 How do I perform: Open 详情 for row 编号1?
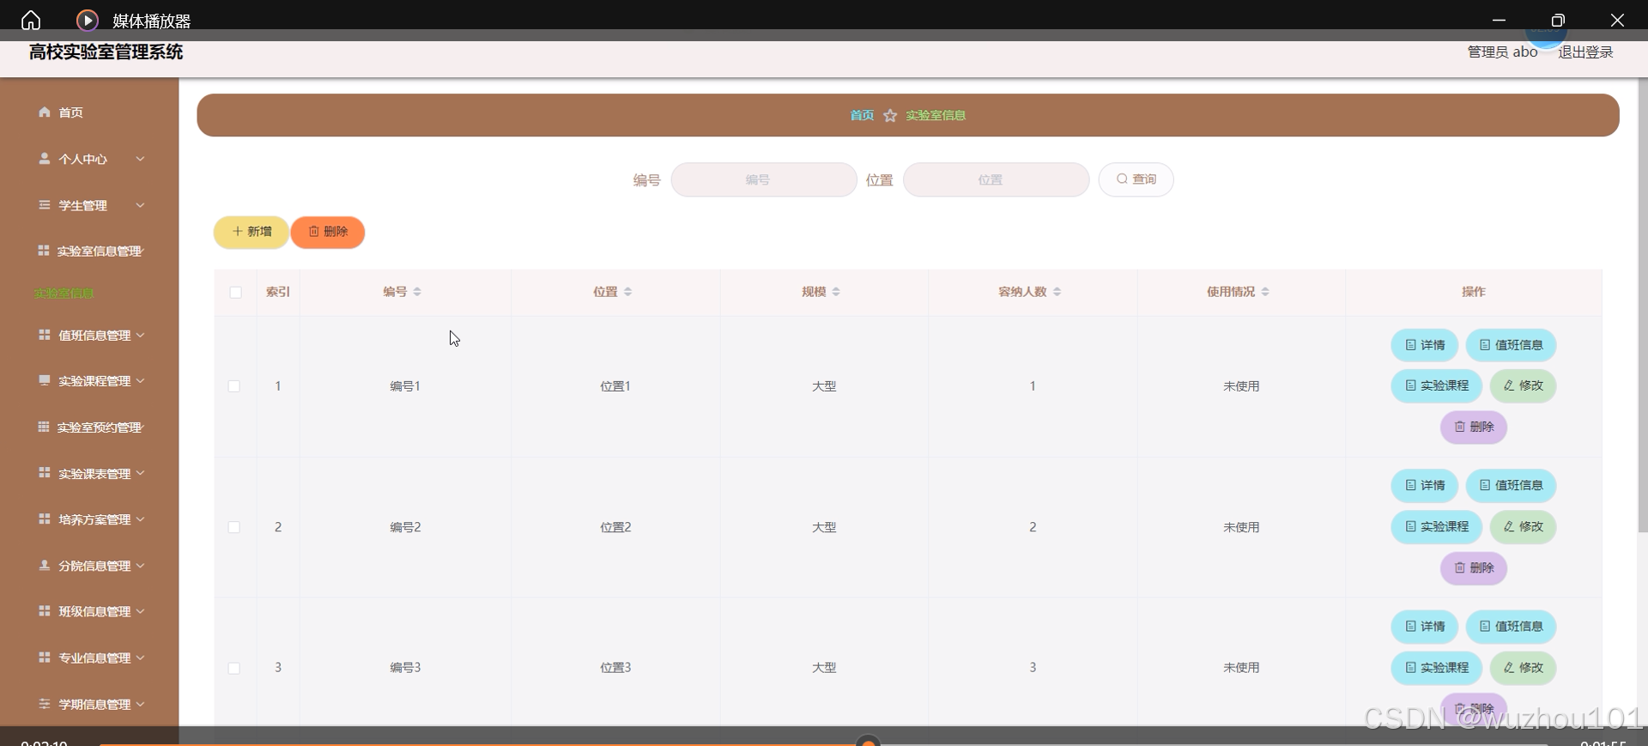click(x=1425, y=345)
